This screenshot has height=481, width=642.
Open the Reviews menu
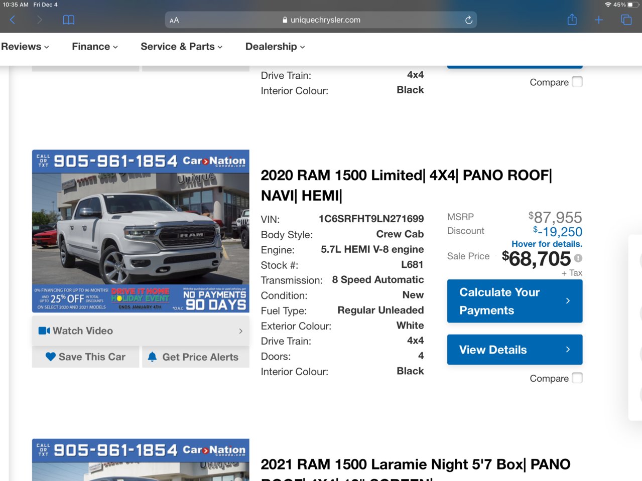[25, 47]
